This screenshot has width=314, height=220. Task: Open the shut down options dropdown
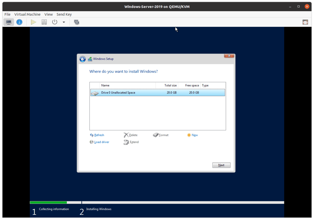click(x=64, y=22)
